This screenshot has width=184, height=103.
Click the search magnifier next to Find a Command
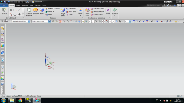point(164,5)
